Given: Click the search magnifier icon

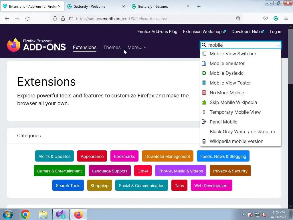Looking at the screenshot, I should [204, 45].
